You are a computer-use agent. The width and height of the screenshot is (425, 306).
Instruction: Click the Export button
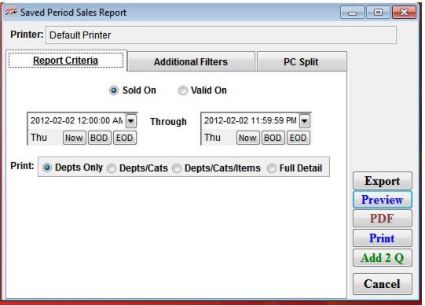click(383, 181)
